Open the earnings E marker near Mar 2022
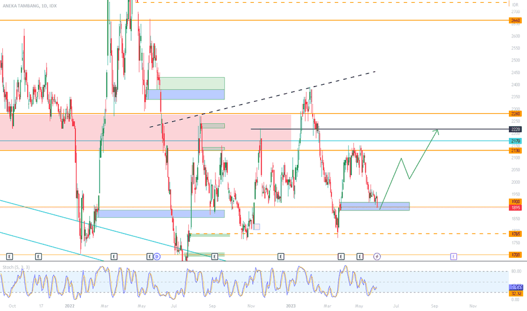The height and width of the screenshot is (311, 527). click(x=114, y=257)
